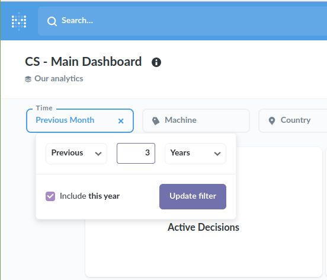Open the Country filter widget

tap(293, 120)
